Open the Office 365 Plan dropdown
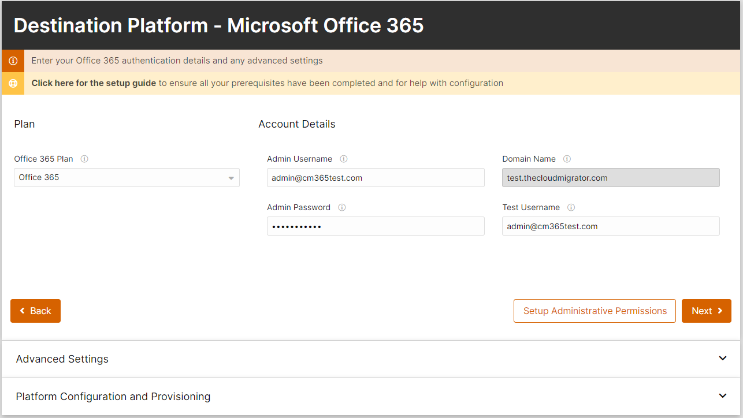 coord(127,177)
